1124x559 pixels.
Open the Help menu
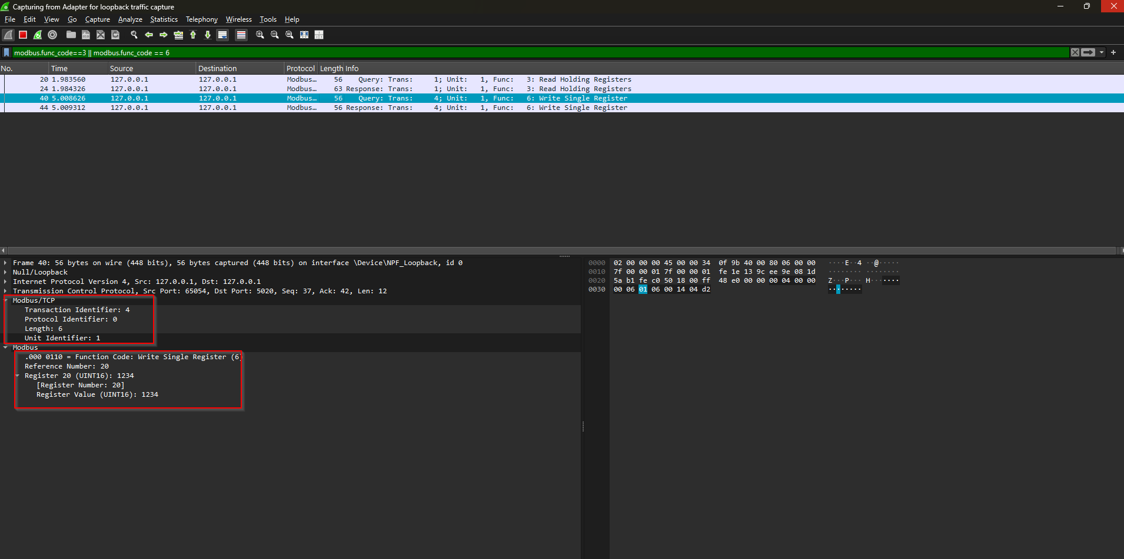pyautogui.click(x=292, y=19)
